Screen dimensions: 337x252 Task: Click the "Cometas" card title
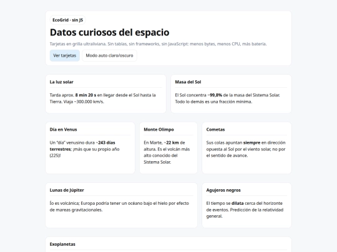pos(215,129)
